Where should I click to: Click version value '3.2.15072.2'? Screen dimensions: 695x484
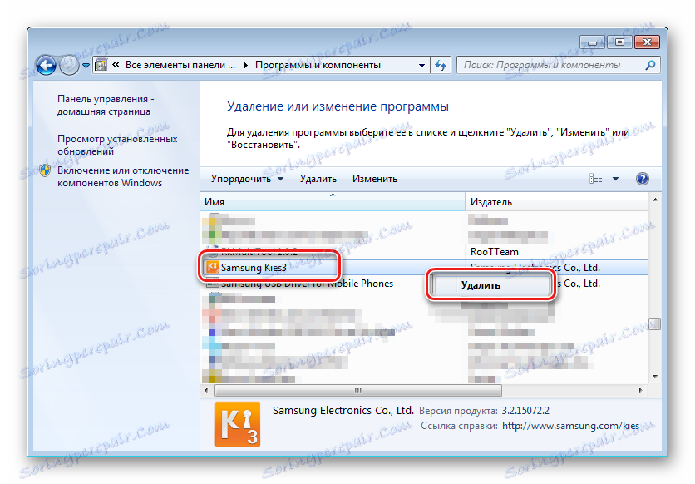525,411
